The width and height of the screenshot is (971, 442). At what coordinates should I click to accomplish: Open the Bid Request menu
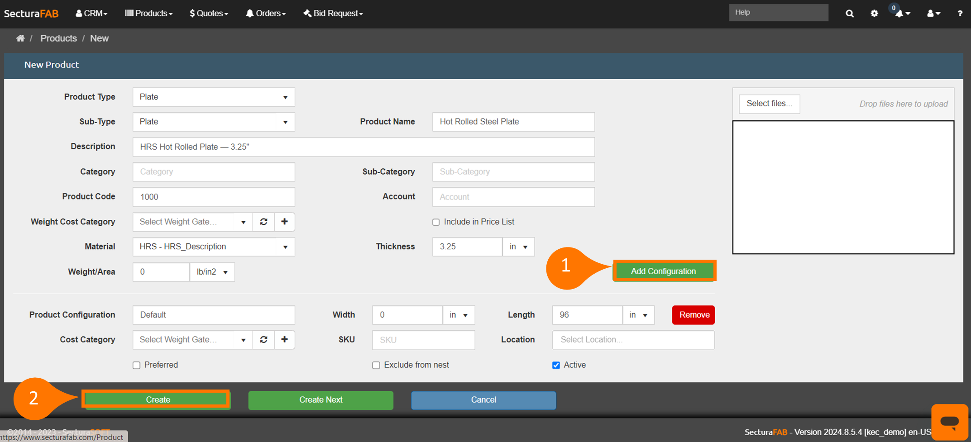(x=333, y=14)
